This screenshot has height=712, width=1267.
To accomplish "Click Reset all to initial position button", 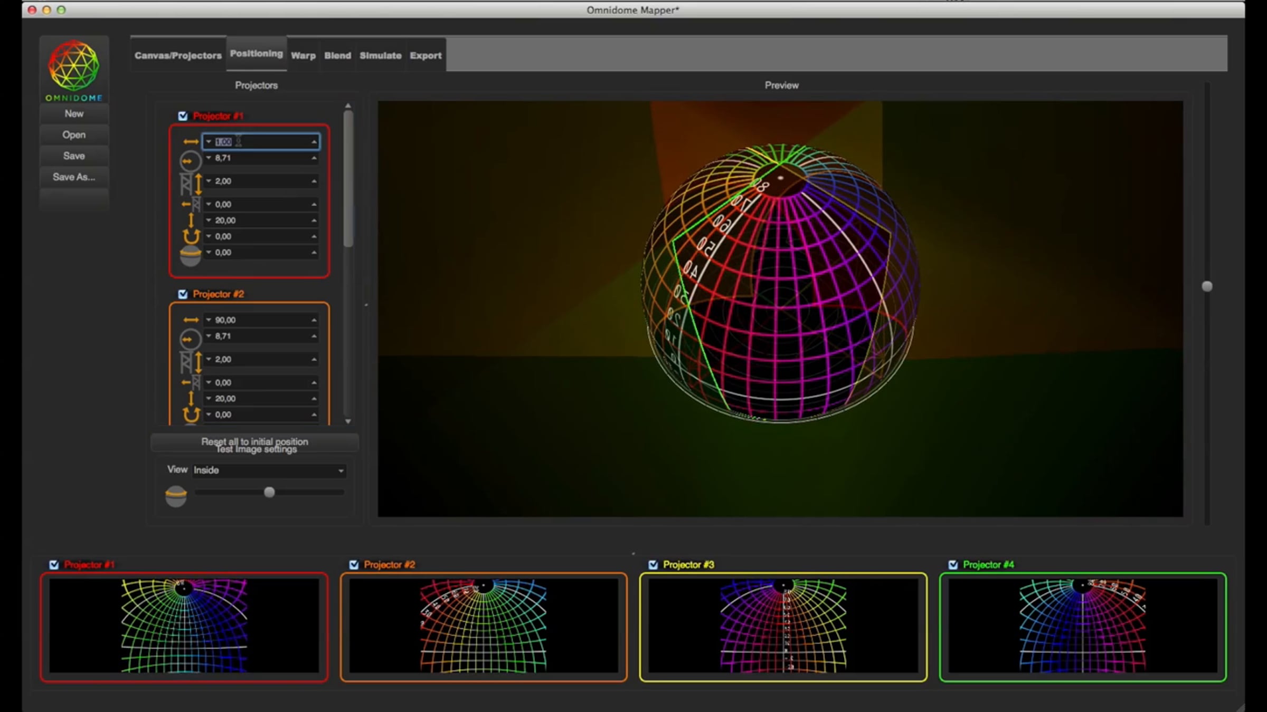I will pyautogui.click(x=254, y=441).
